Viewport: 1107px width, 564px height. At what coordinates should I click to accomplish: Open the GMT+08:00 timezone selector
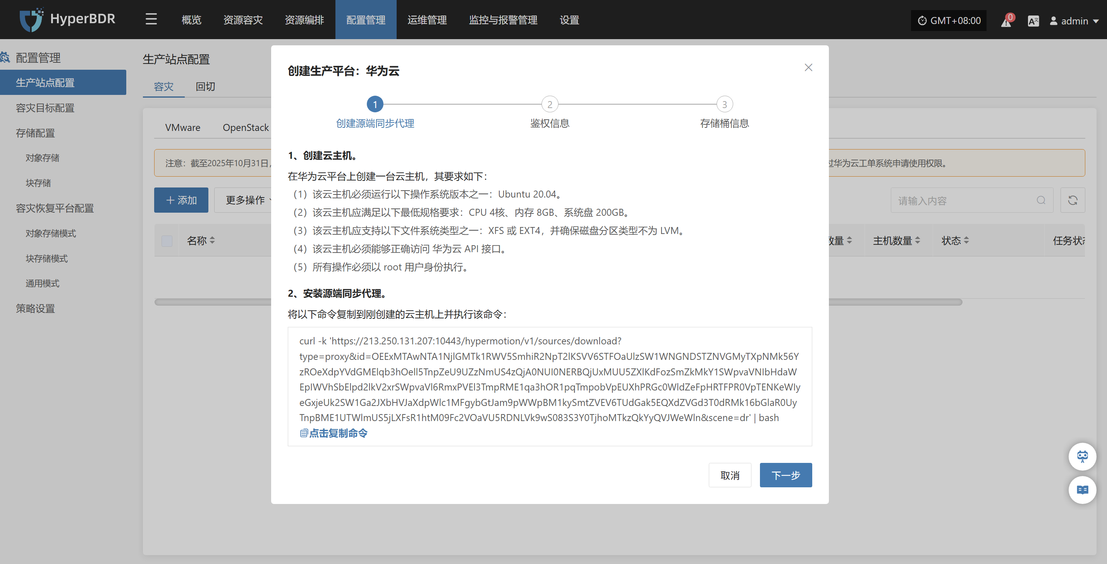coord(949,21)
